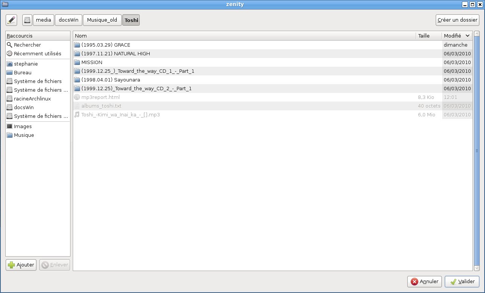
Task: Select racineArchlinux drive in sidebar
Action: pos(32,99)
